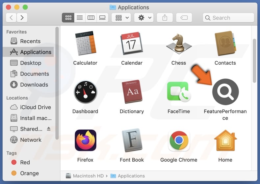The width and height of the screenshot is (260, 184).
Task: Switch to icon view
Action: [x=68, y=17]
